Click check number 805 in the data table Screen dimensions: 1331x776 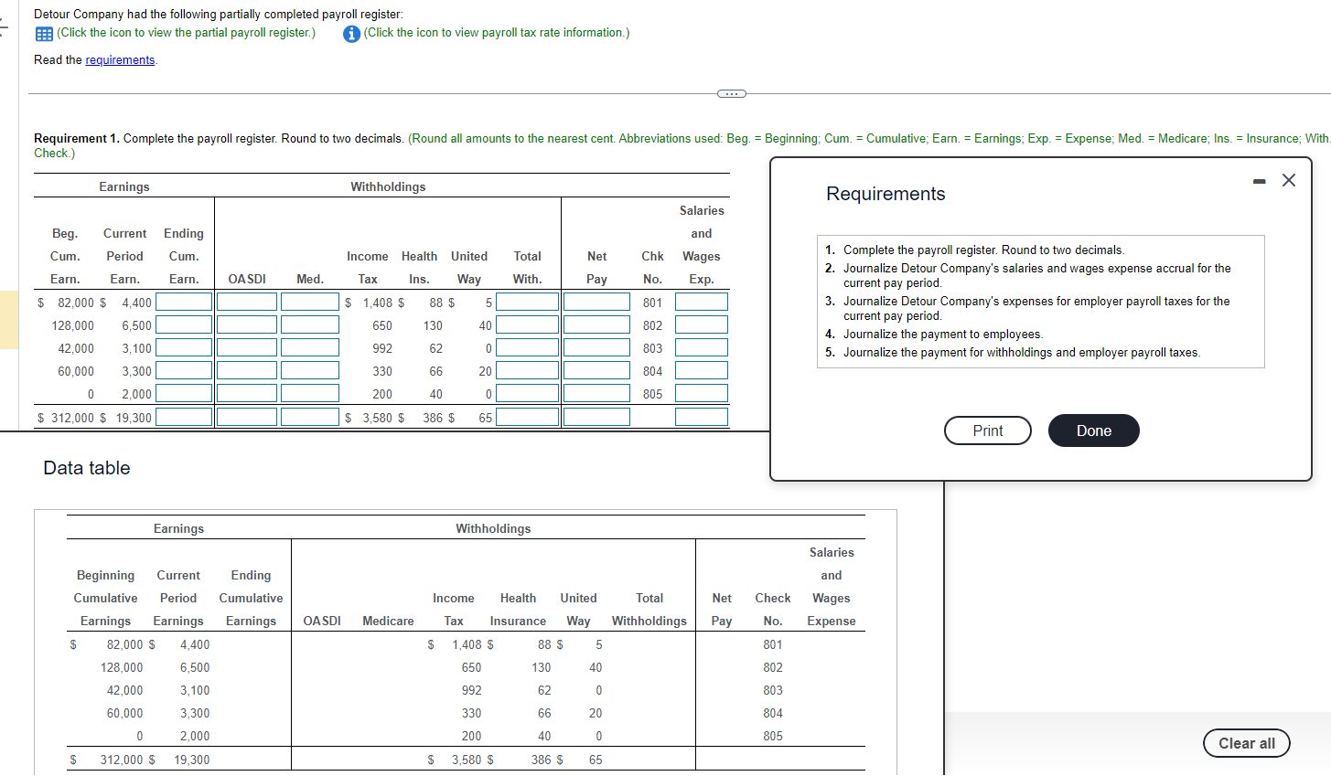(x=773, y=736)
